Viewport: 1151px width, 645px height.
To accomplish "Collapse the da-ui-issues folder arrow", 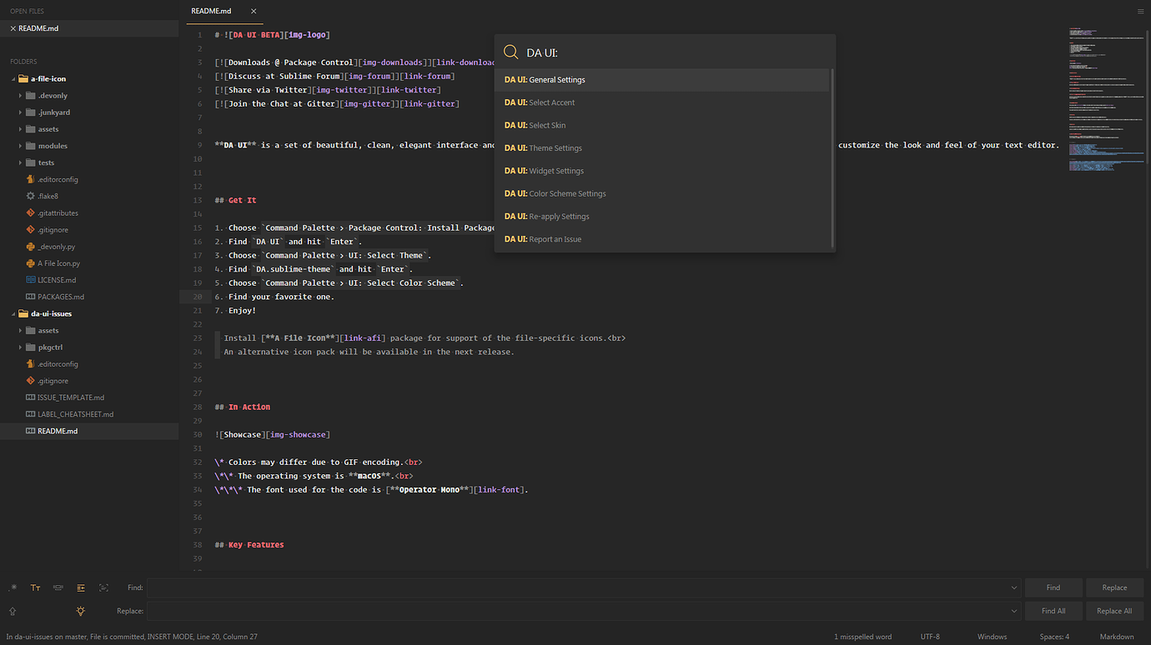I will [13, 313].
